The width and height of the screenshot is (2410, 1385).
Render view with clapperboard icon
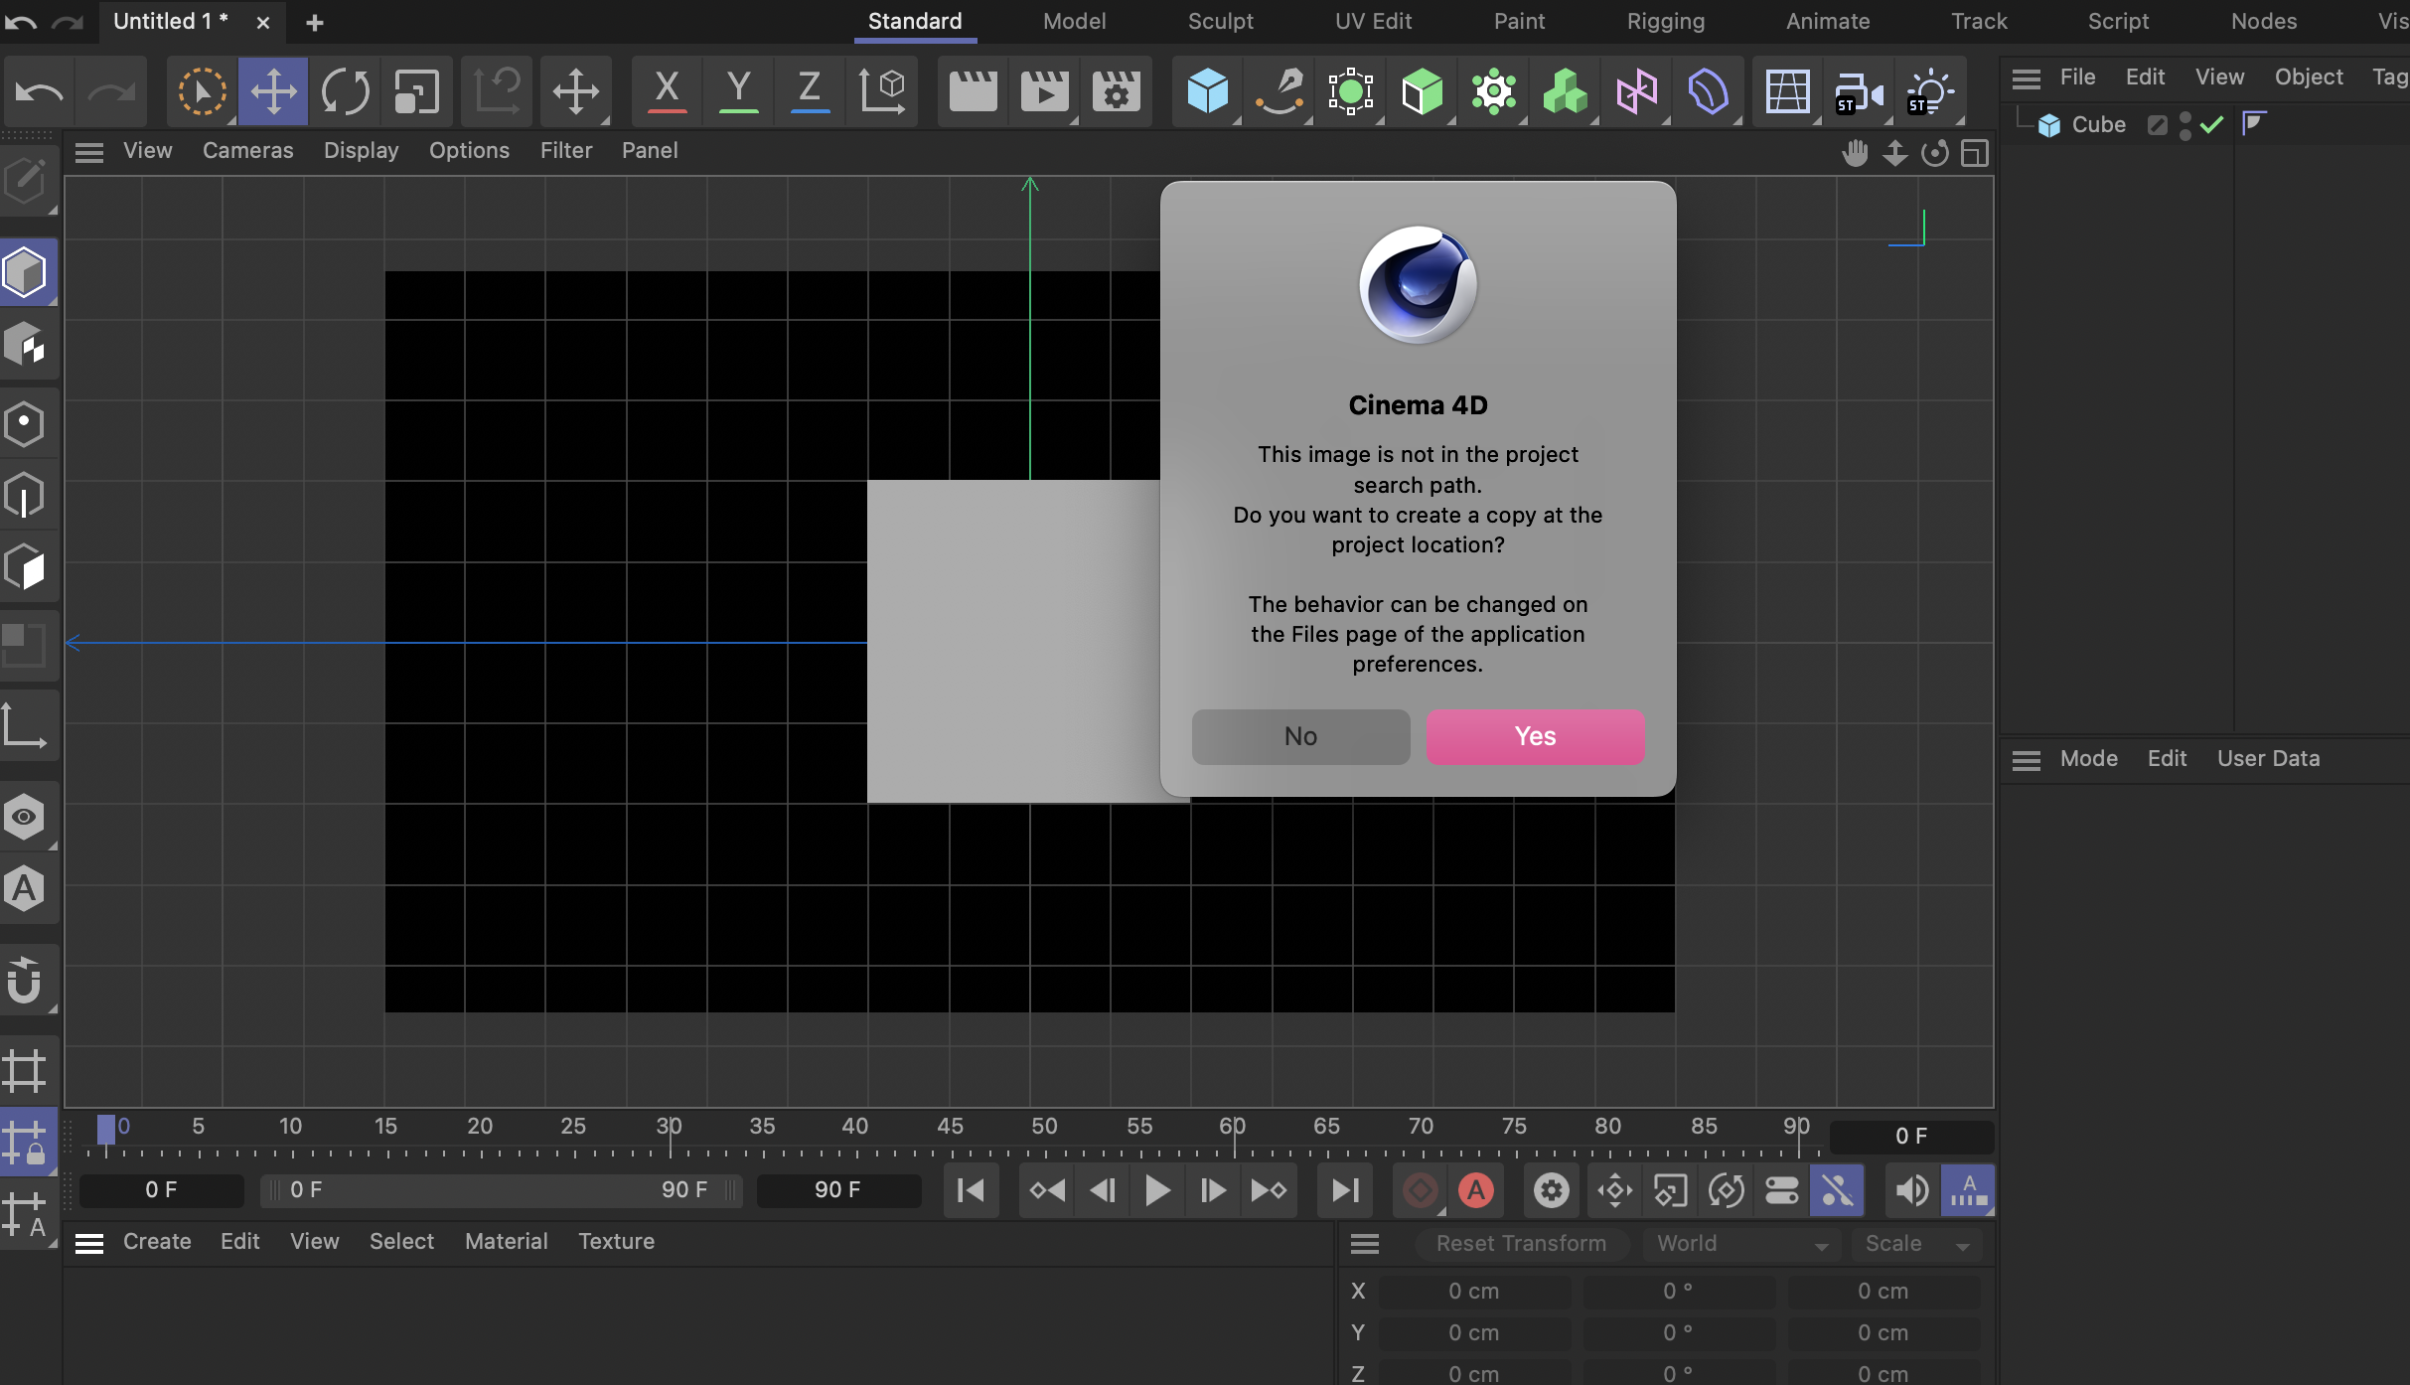pyautogui.click(x=973, y=91)
